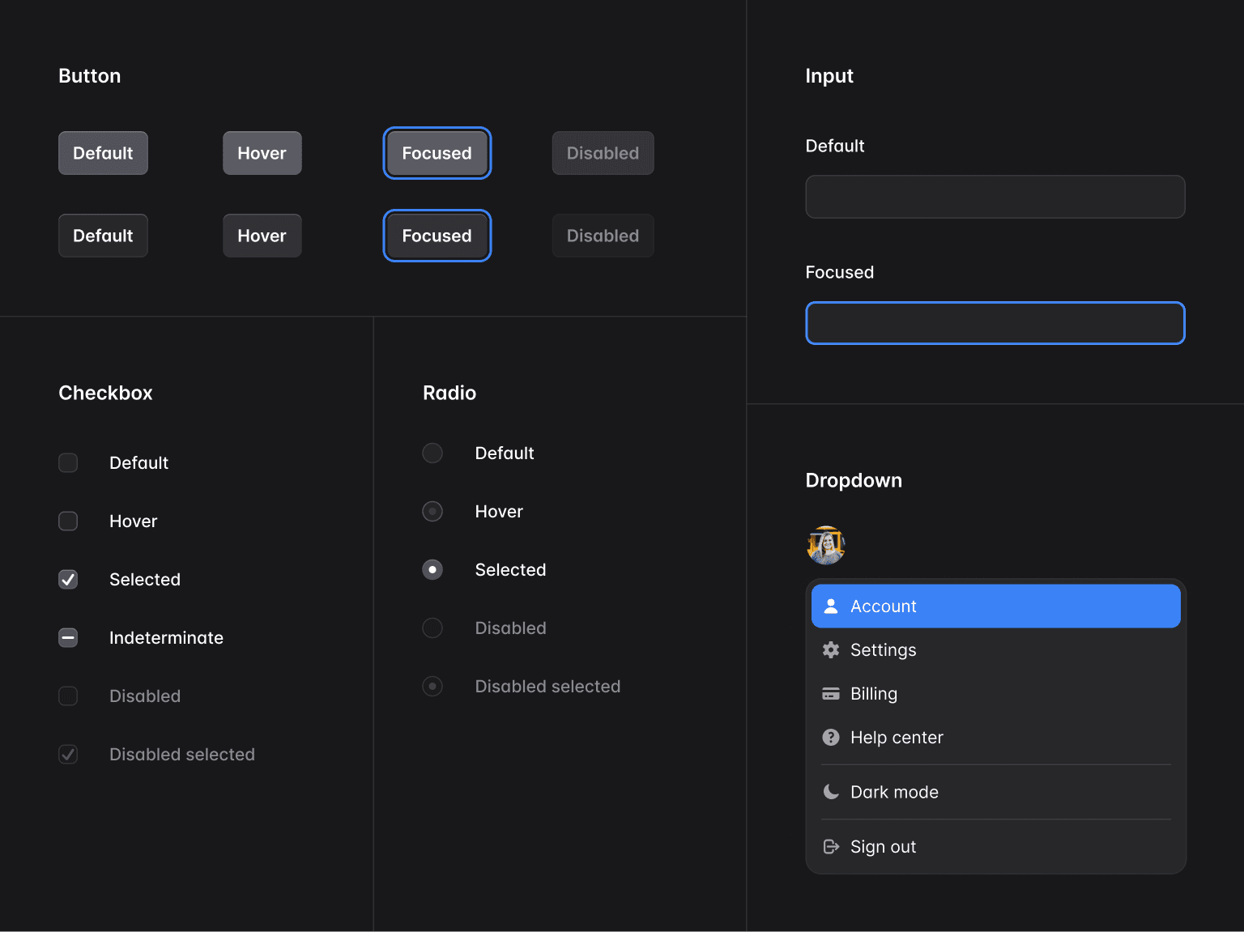The width and height of the screenshot is (1244, 932).
Task: Click the Account person icon
Action: coord(831,606)
